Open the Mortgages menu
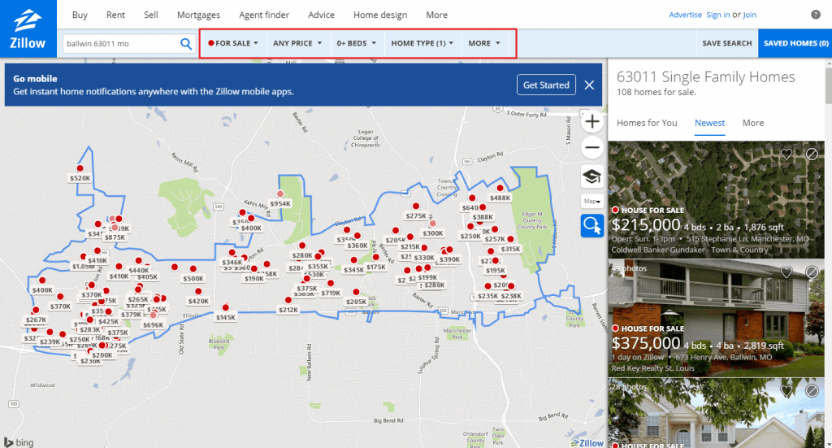The height and width of the screenshot is (448, 832). pos(199,15)
